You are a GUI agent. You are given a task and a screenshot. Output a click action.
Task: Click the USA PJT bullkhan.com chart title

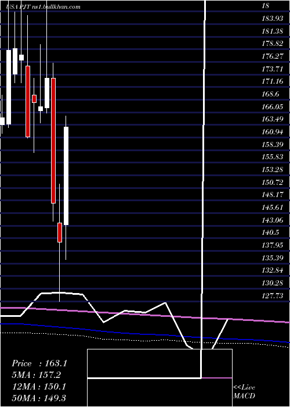point(43,7)
